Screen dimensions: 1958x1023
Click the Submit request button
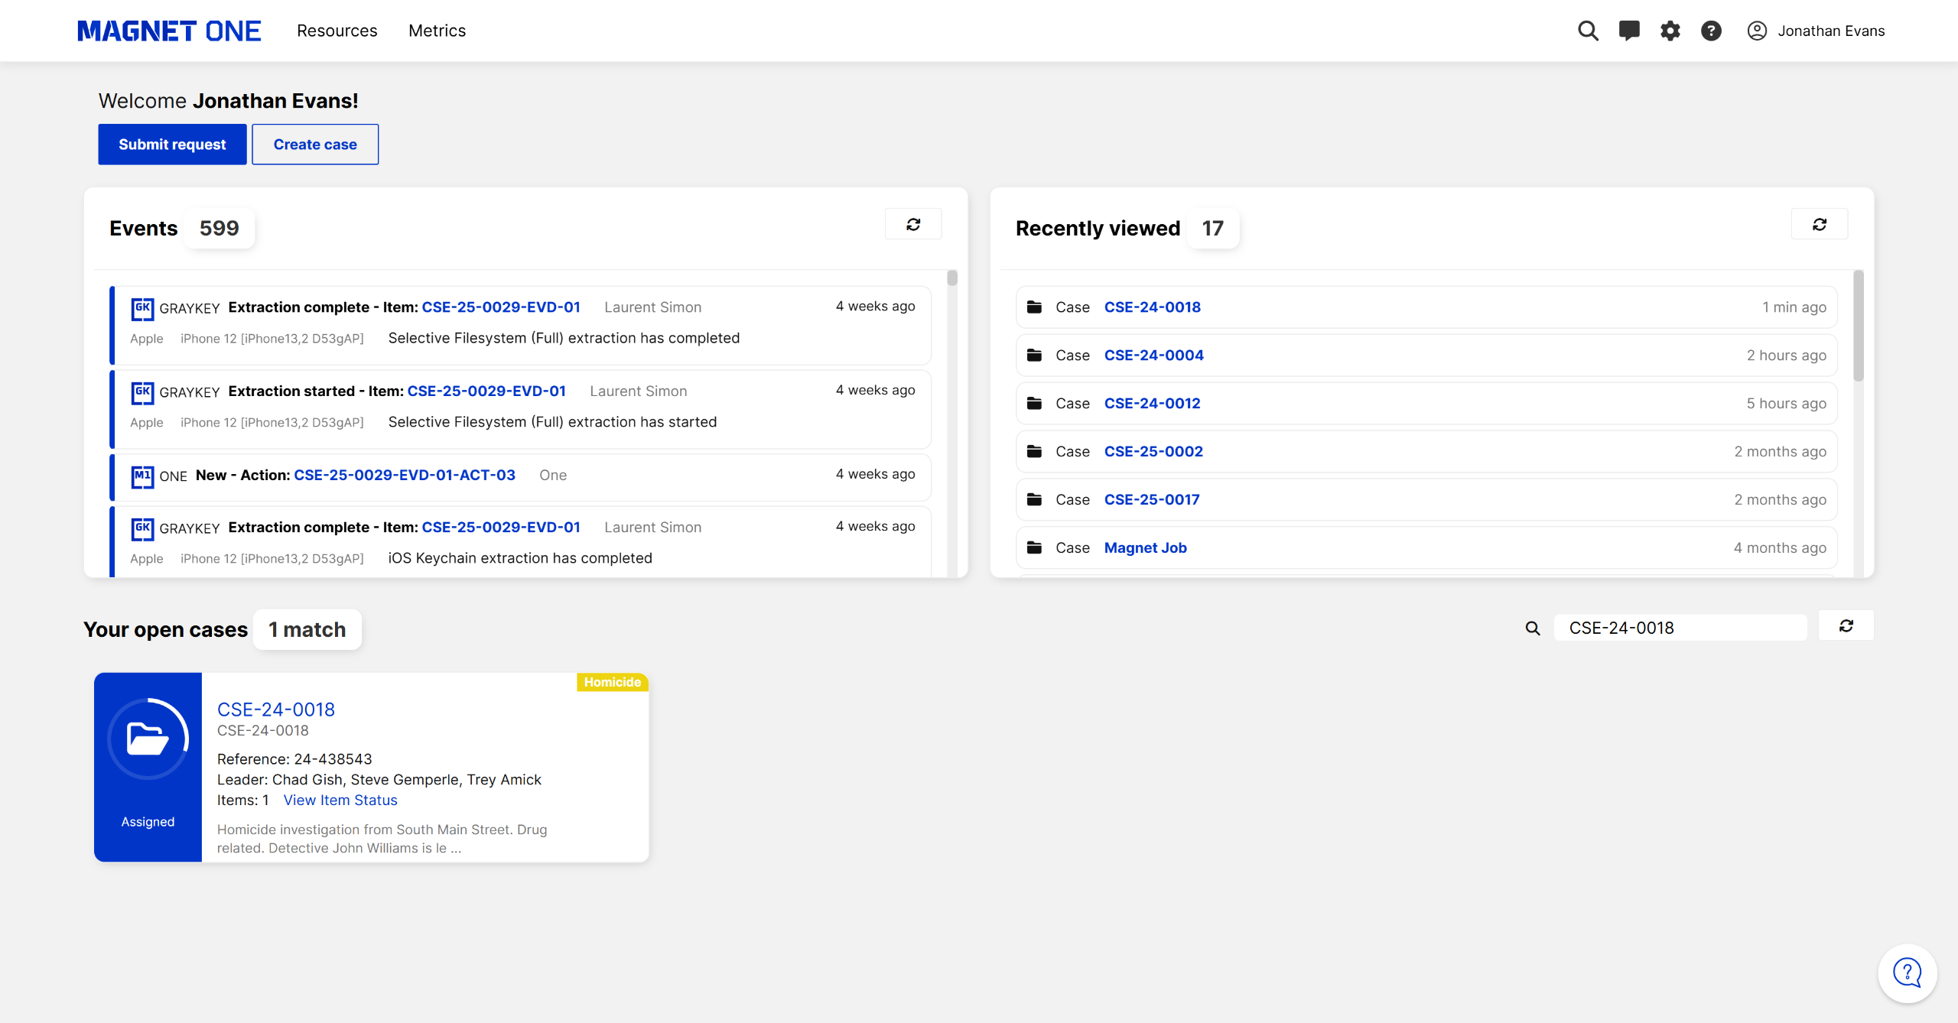pyautogui.click(x=172, y=145)
